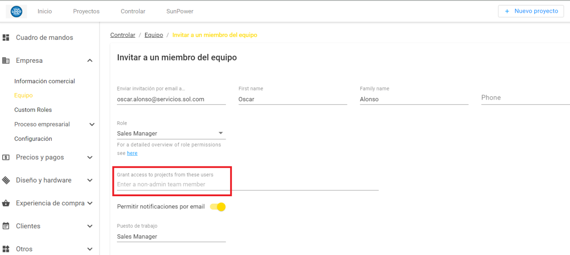Click the Clientes list icon

pyautogui.click(x=6, y=226)
